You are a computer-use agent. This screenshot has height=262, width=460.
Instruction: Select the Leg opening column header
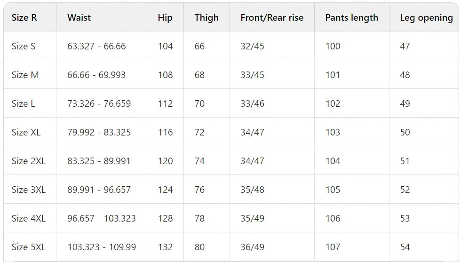[x=426, y=18]
